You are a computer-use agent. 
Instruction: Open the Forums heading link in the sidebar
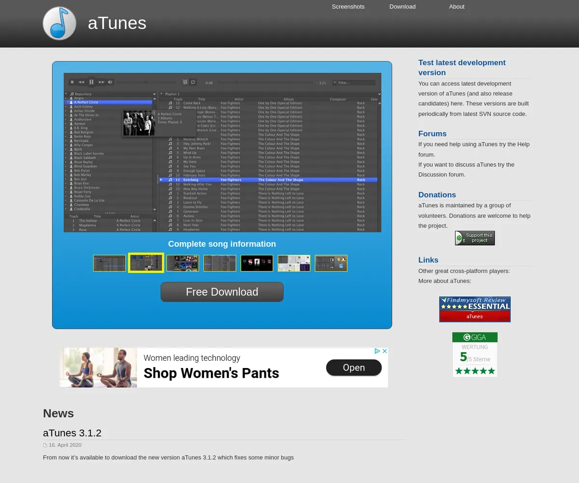[x=432, y=134]
